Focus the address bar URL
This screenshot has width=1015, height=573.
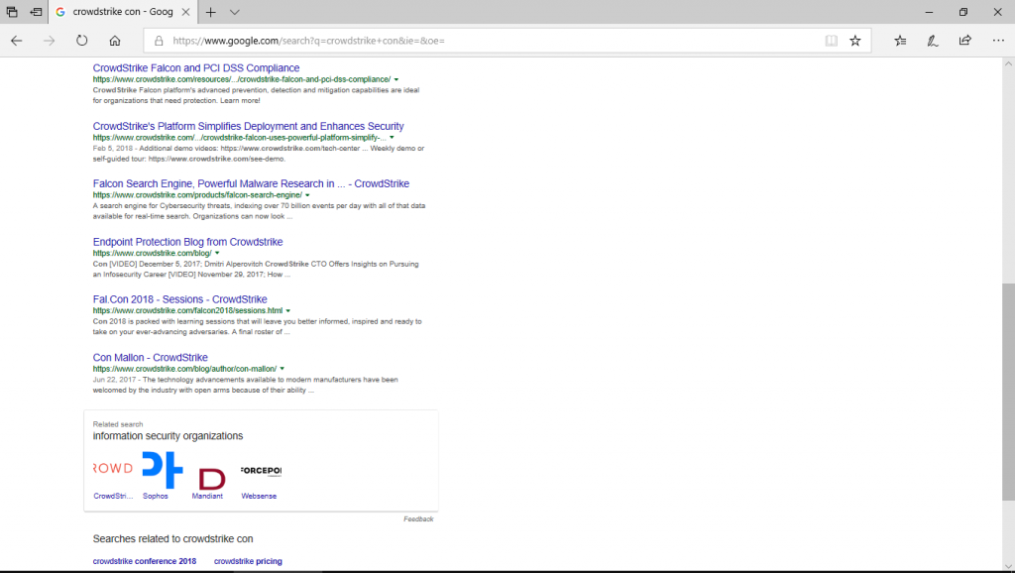pyautogui.click(x=308, y=41)
